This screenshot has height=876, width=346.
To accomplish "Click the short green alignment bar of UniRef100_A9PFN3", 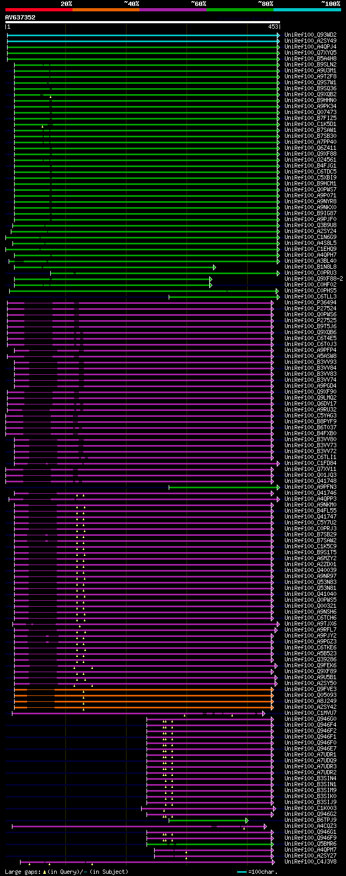I will (x=224, y=487).
